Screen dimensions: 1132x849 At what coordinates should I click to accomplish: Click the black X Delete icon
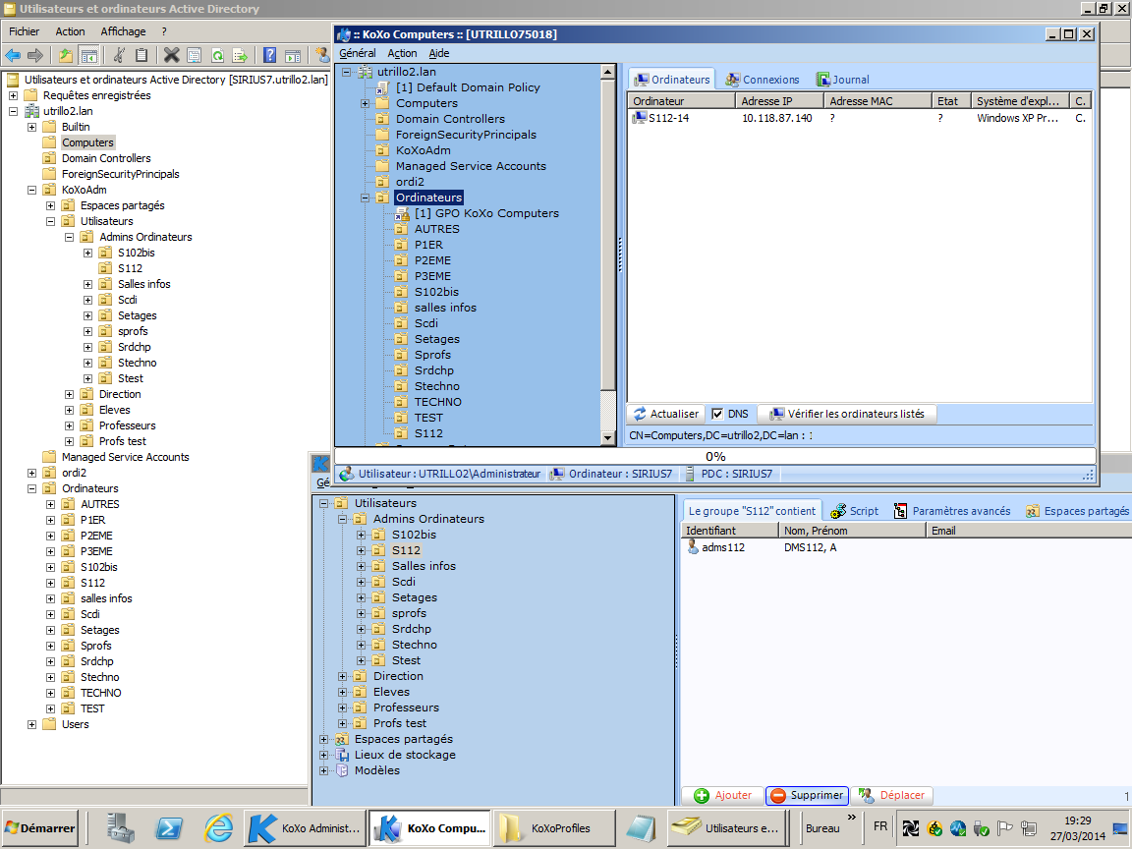point(171,56)
